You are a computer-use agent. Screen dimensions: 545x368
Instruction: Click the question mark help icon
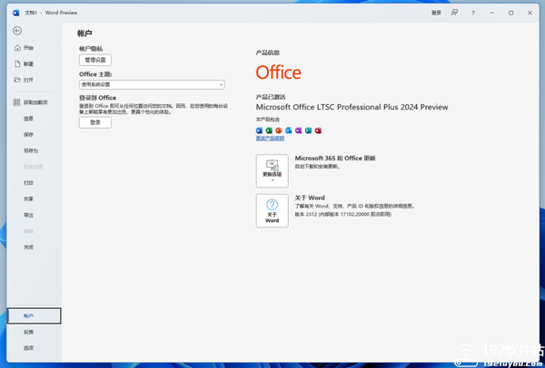pyautogui.click(x=472, y=13)
